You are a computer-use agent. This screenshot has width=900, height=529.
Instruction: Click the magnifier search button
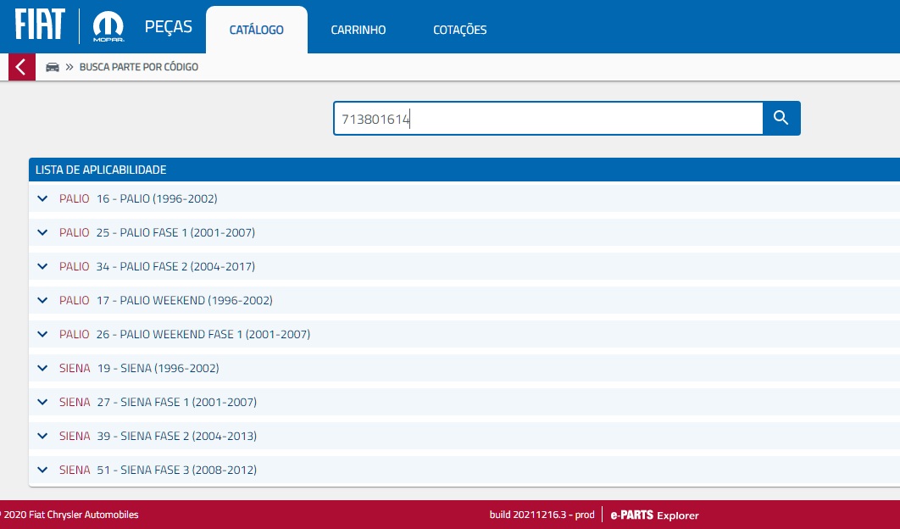(781, 119)
